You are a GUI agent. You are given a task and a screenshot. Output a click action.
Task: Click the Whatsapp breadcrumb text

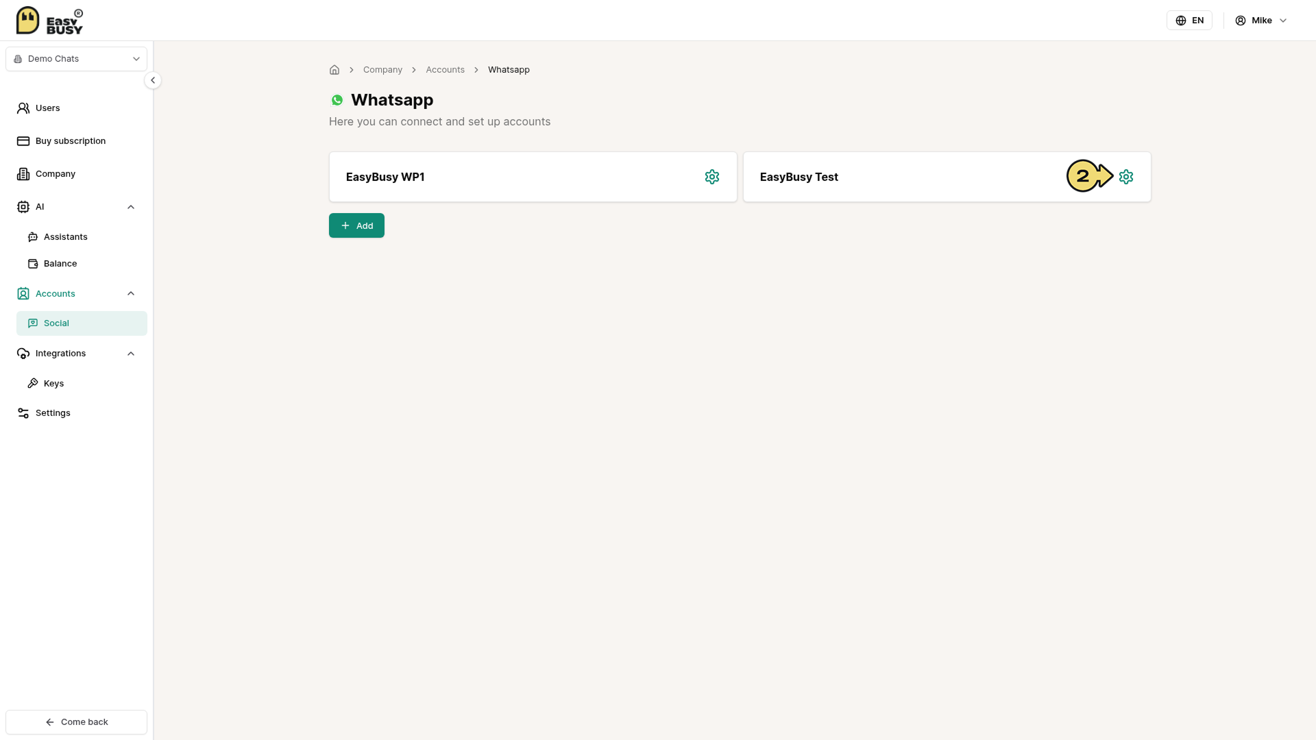[x=509, y=70]
